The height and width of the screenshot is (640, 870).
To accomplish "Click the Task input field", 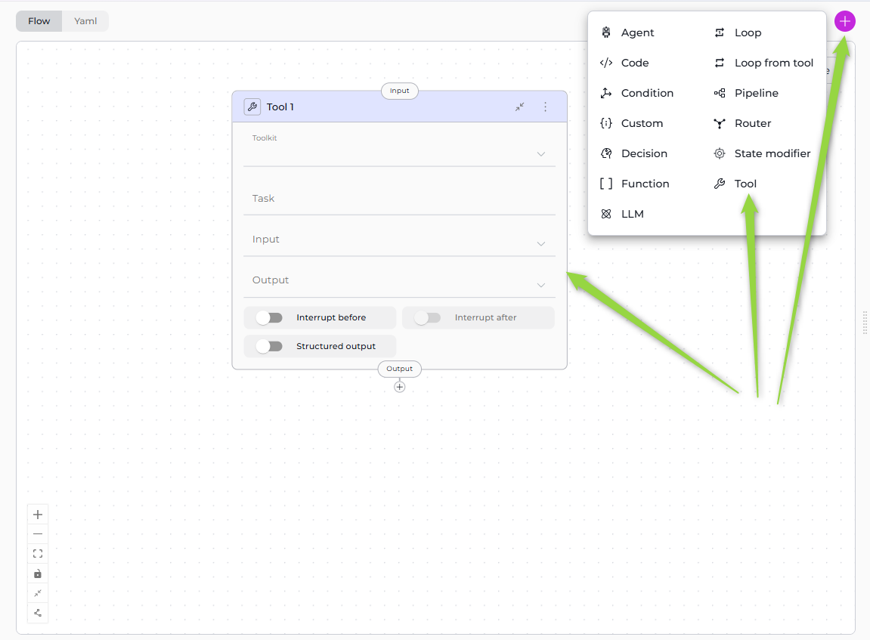I will coord(399,199).
